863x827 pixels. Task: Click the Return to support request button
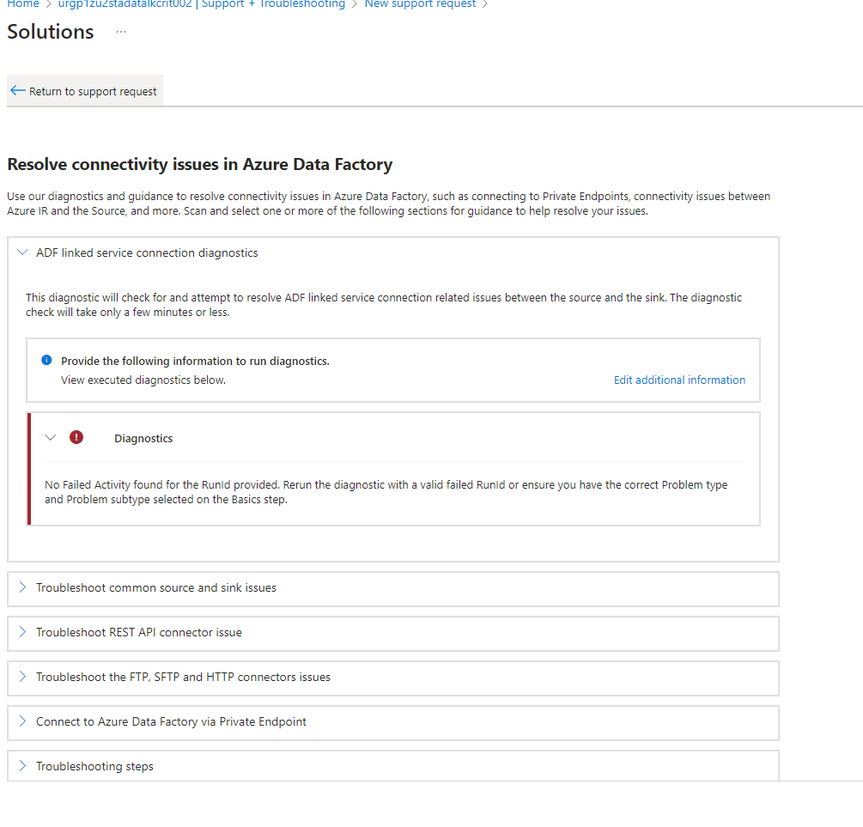tap(85, 91)
